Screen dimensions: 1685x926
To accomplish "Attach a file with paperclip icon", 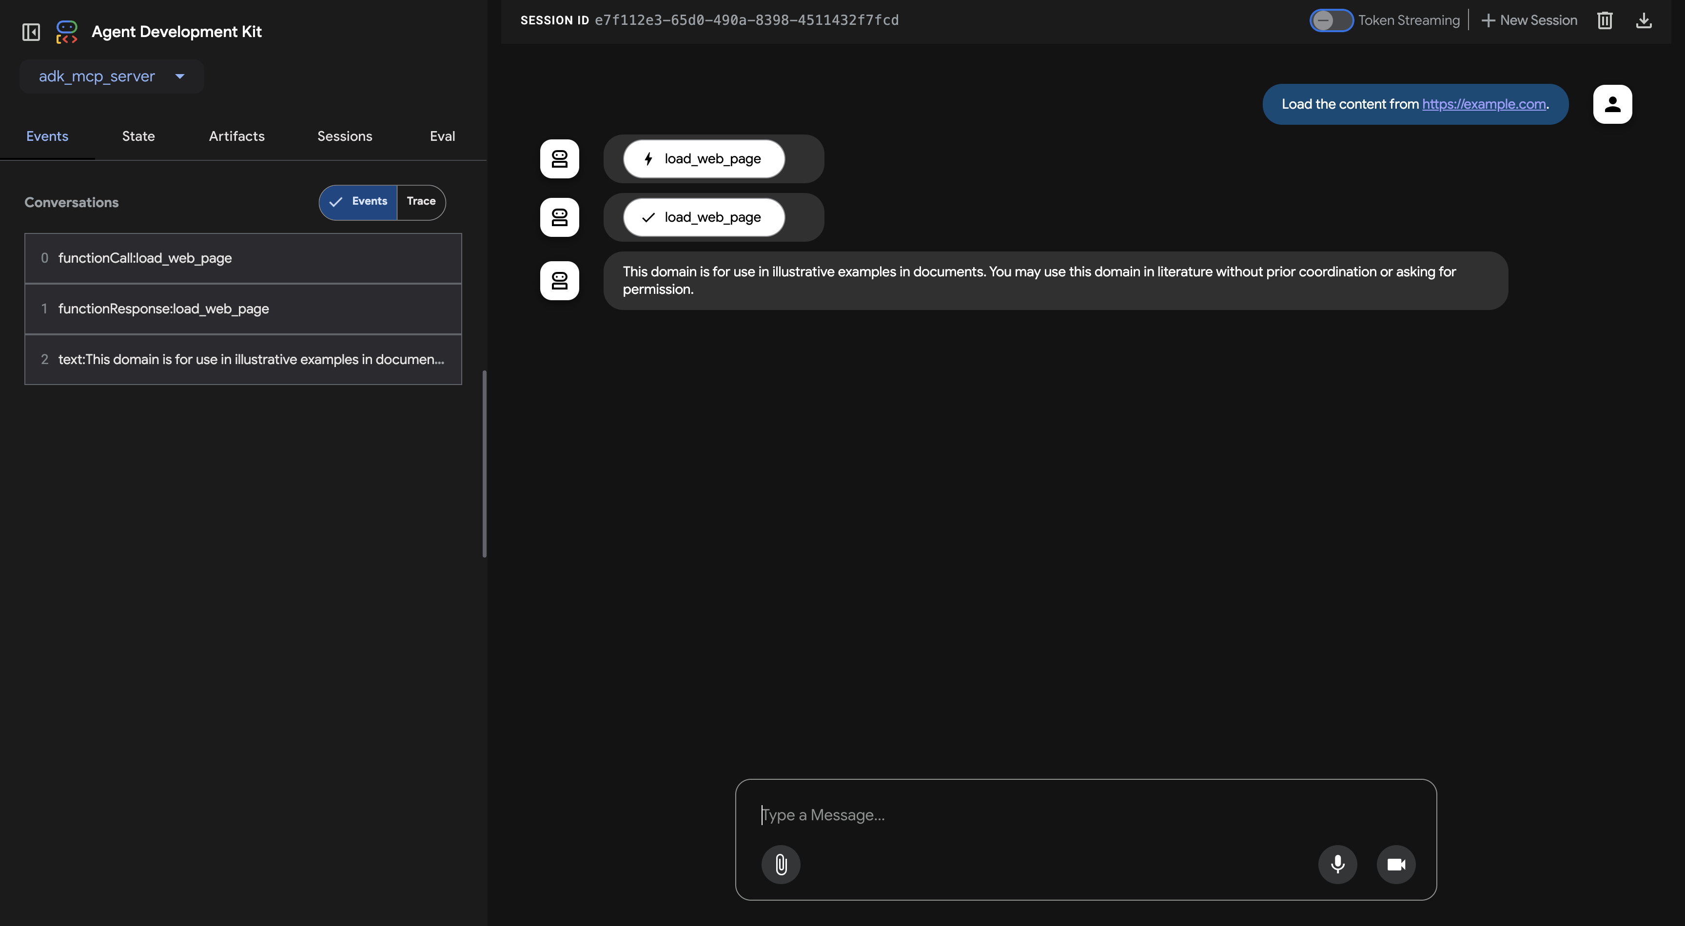I will [x=781, y=865].
